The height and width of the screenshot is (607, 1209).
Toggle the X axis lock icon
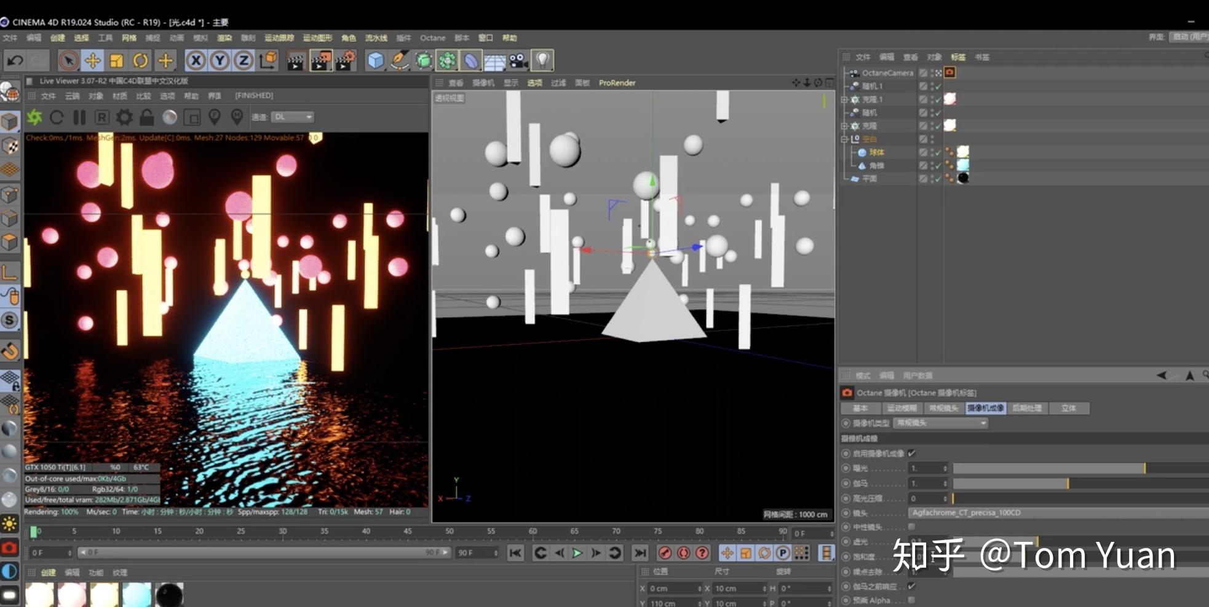tap(196, 60)
